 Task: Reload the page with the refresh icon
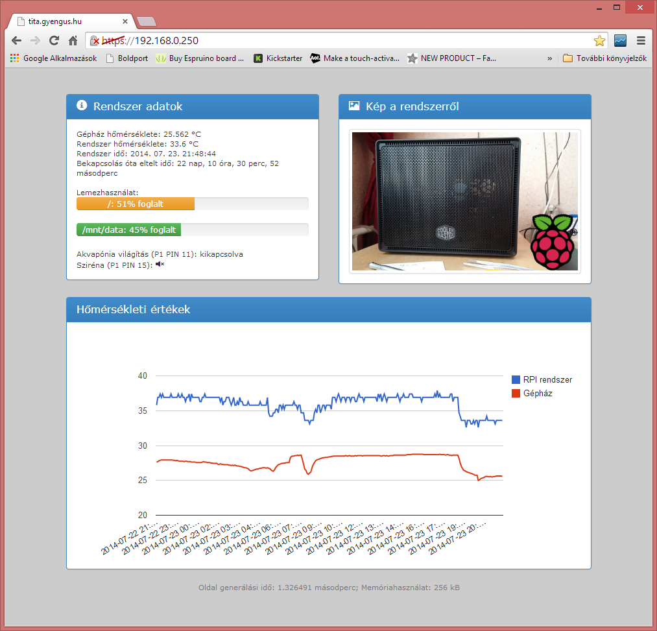point(54,40)
